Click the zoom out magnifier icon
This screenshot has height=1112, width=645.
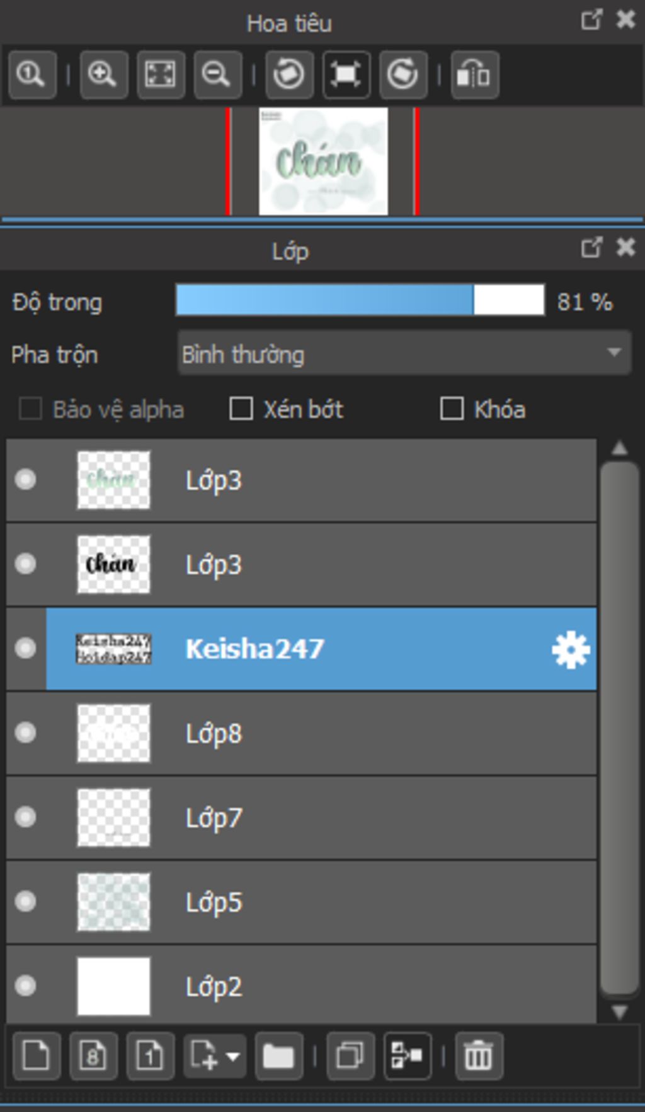click(218, 75)
